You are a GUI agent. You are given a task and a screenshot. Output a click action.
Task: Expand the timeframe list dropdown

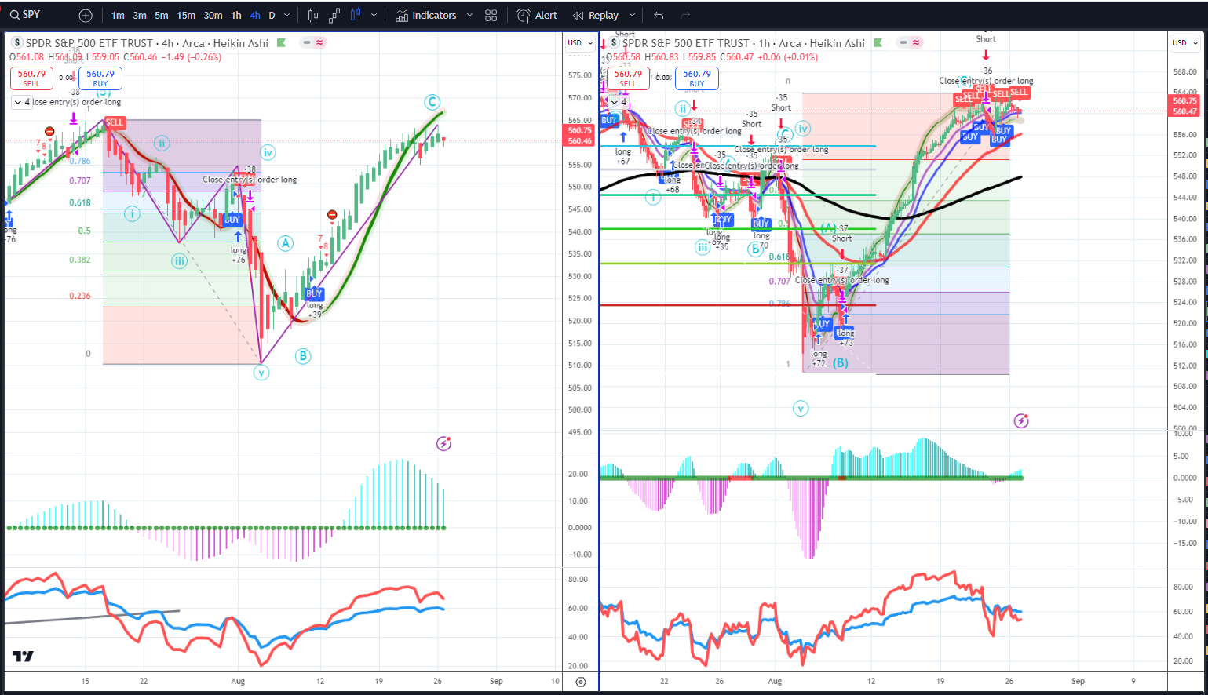(286, 16)
